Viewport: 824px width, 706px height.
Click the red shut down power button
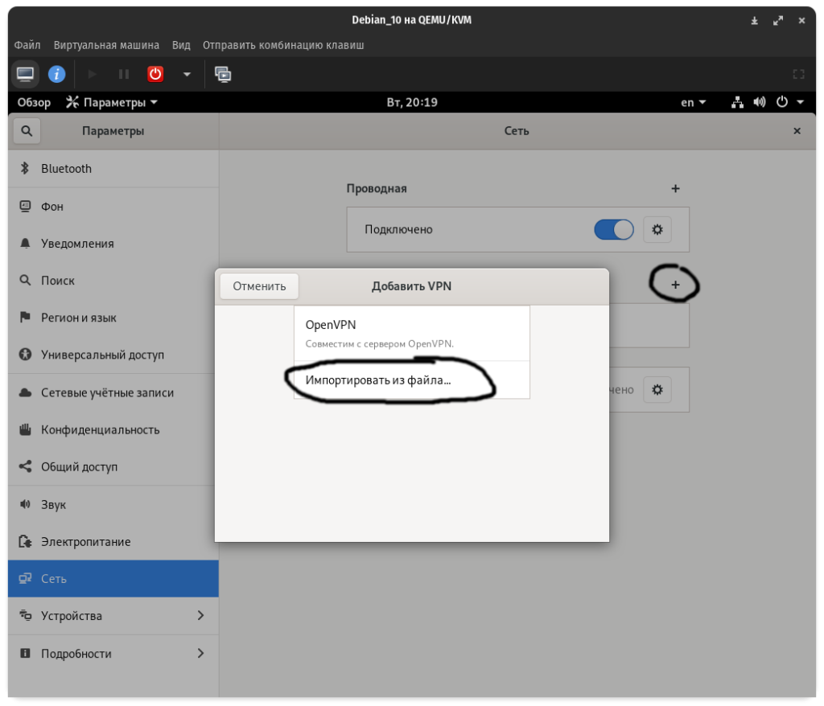pos(155,74)
